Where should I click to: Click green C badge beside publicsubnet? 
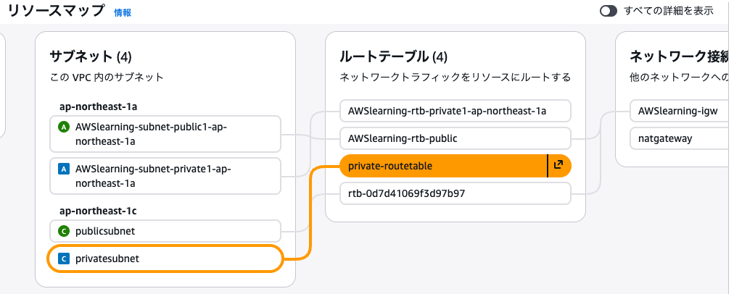(63, 232)
